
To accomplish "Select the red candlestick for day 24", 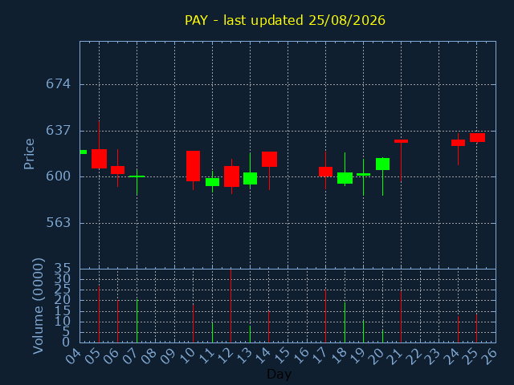I will (x=458, y=143).
